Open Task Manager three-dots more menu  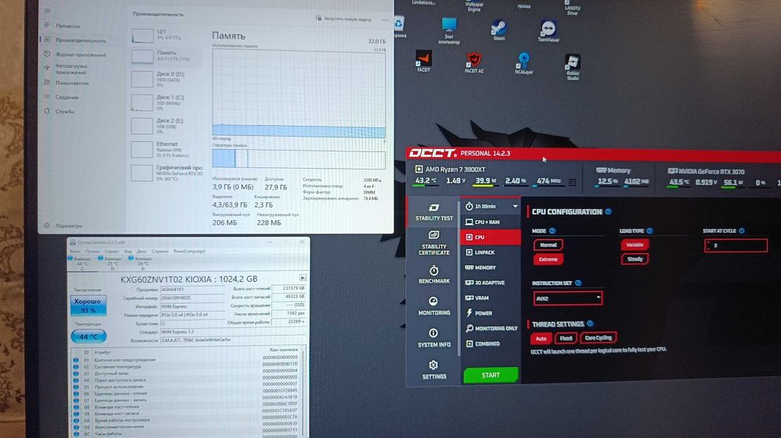(384, 20)
